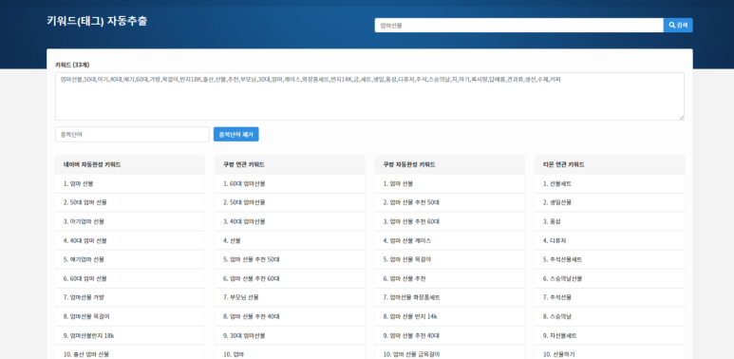
Task: Select '8. 엄마 선물 반지 14k' row
Action: (449, 316)
